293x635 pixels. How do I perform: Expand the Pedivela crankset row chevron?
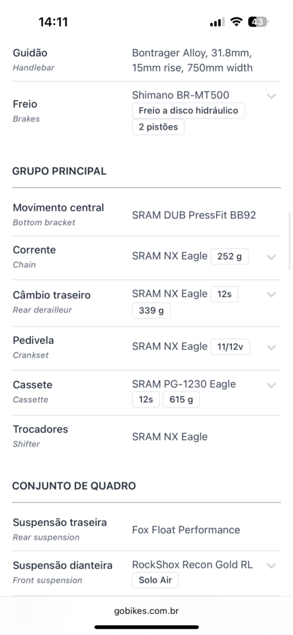click(x=271, y=347)
